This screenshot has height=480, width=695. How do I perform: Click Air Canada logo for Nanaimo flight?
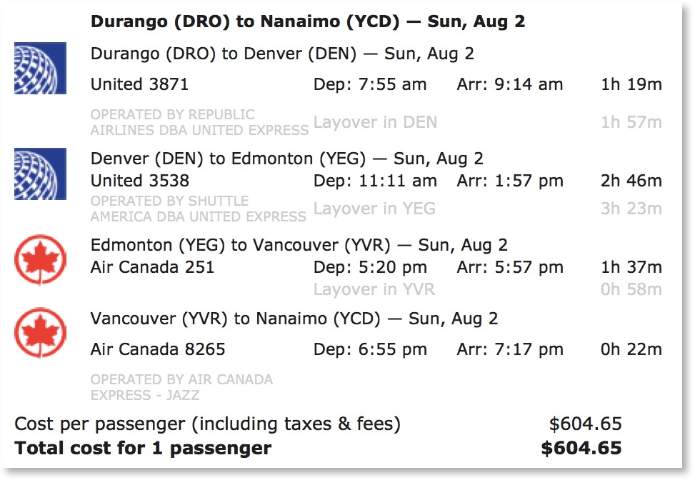pyautogui.click(x=41, y=333)
